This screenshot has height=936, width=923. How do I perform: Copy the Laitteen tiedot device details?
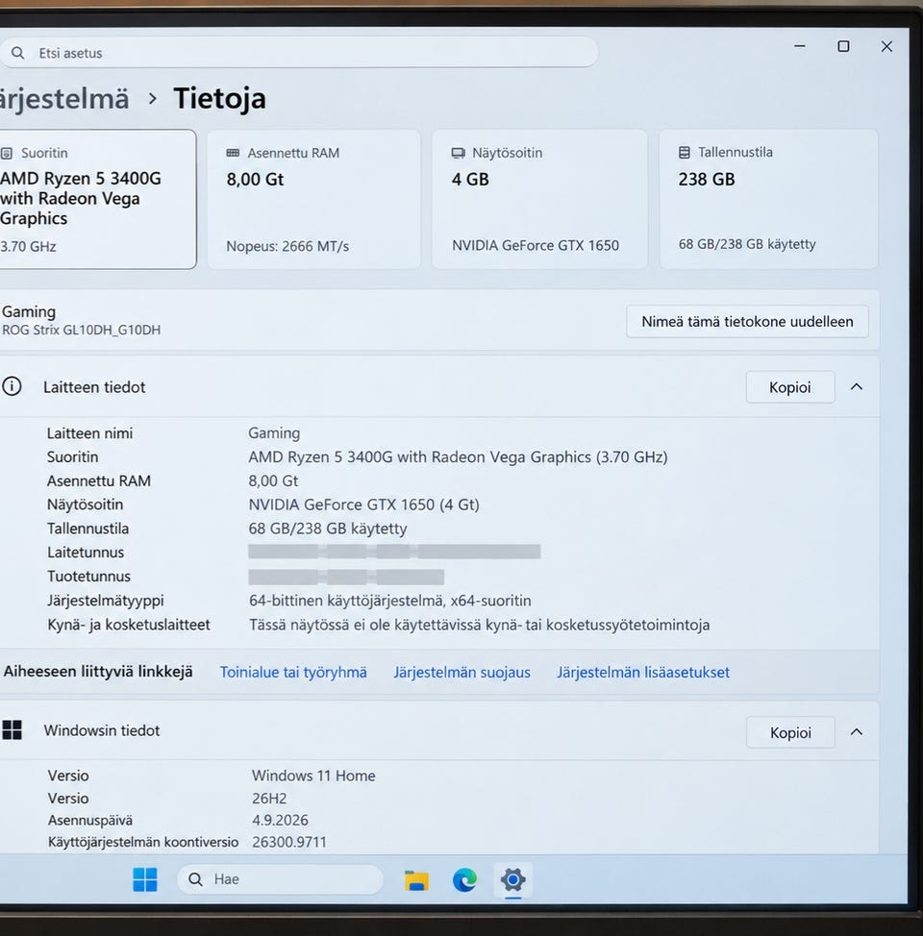pos(789,387)
